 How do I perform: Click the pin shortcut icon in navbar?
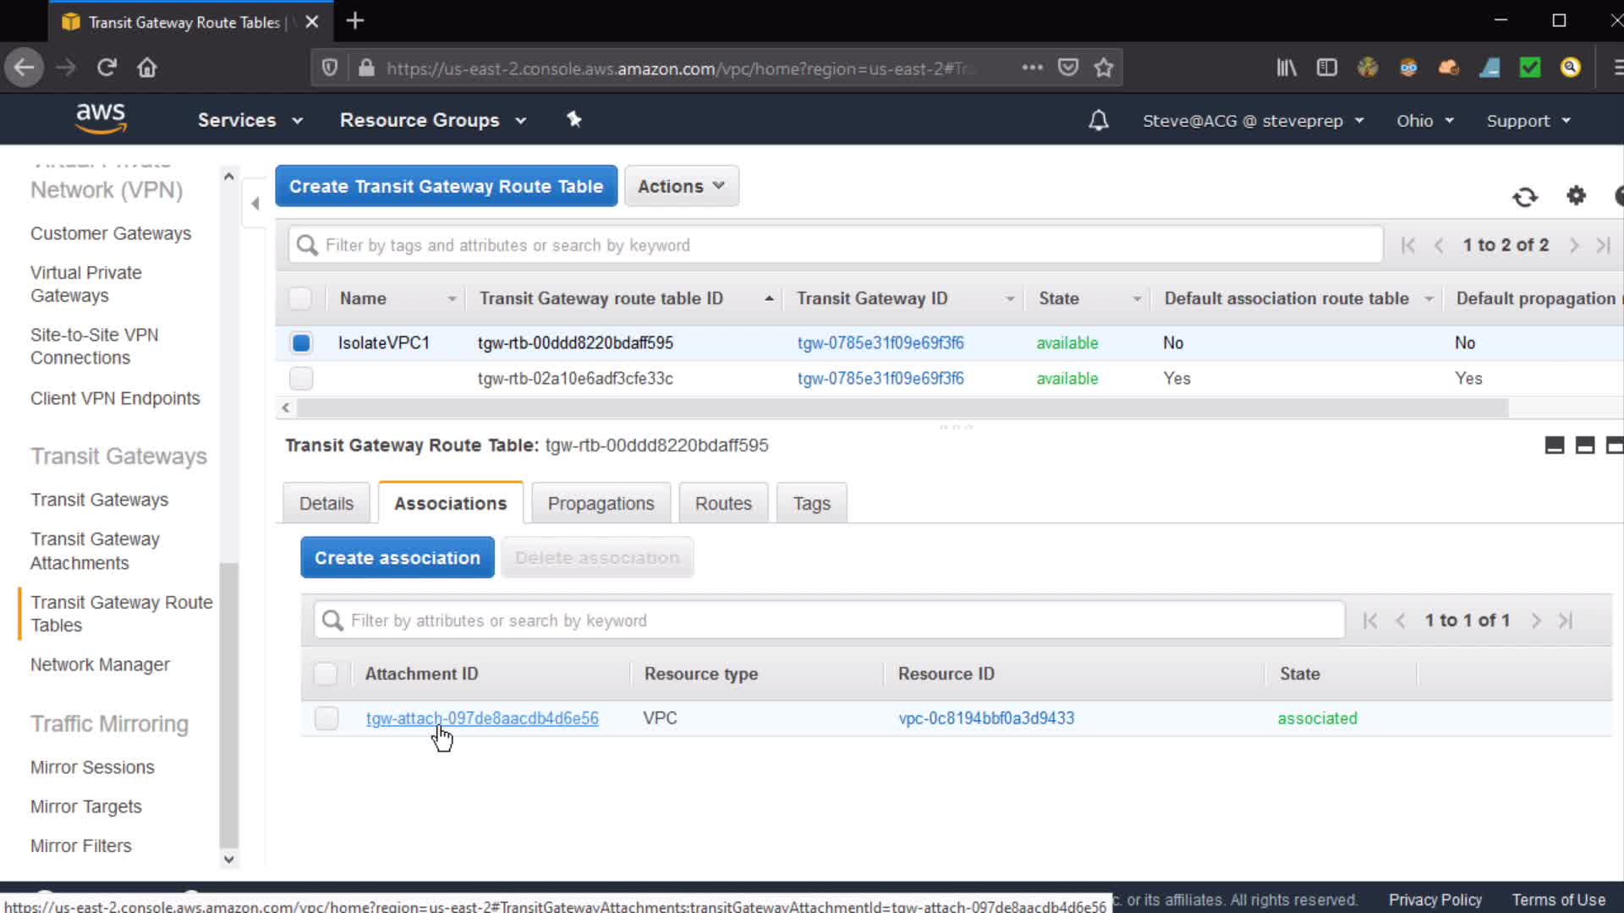[574, 119]
